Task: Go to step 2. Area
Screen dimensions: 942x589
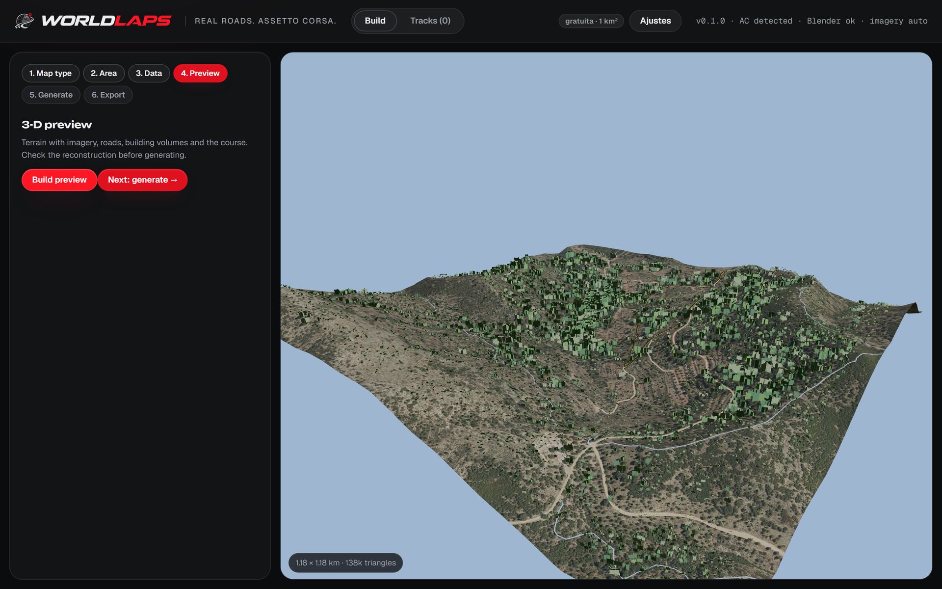Action: (104, 73)
